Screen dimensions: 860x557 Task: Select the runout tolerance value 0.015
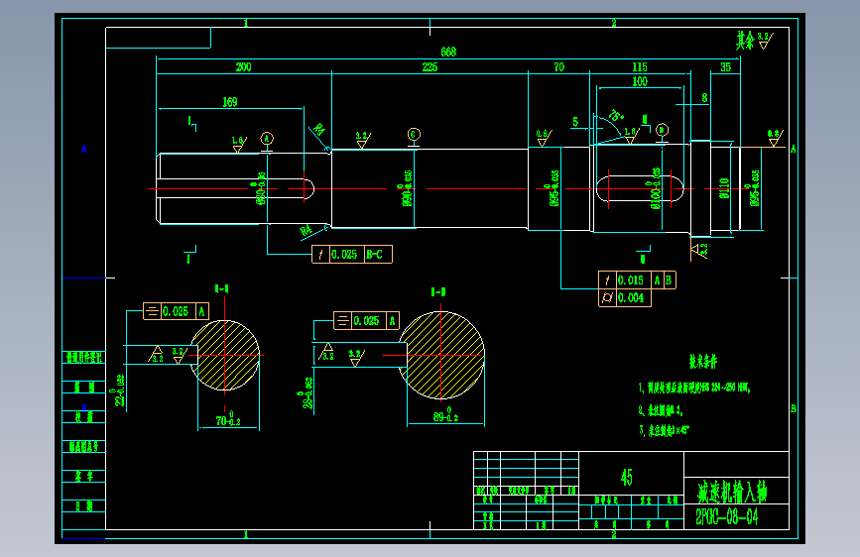(630, 280)
